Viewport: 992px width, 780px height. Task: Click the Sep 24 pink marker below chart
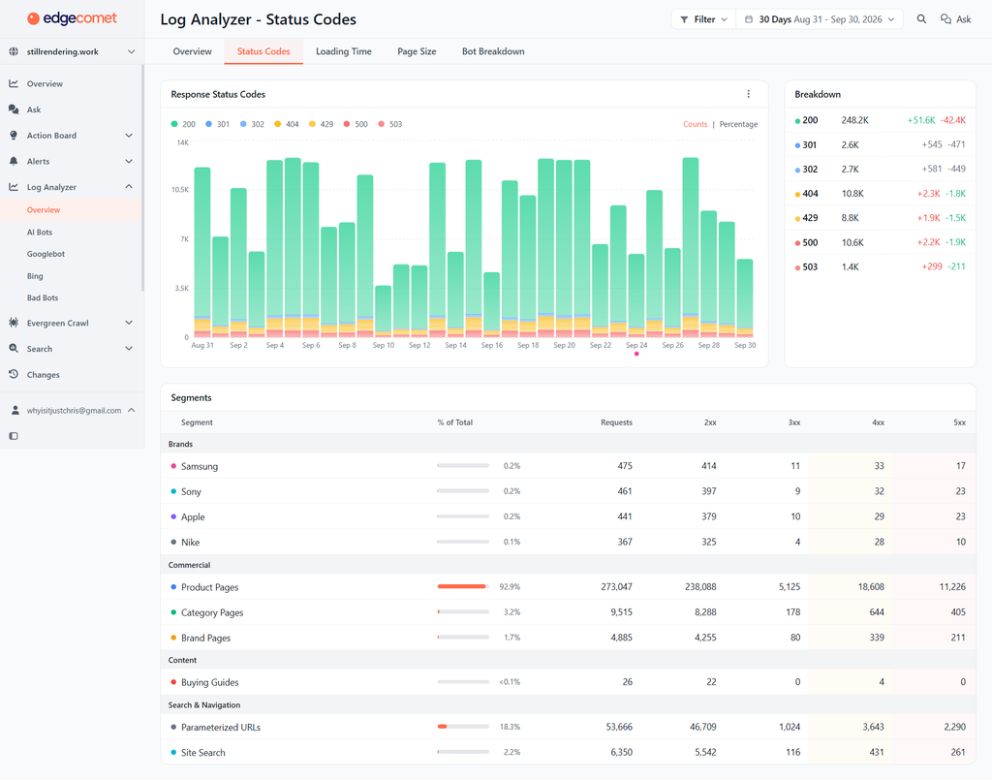point(636,354)
